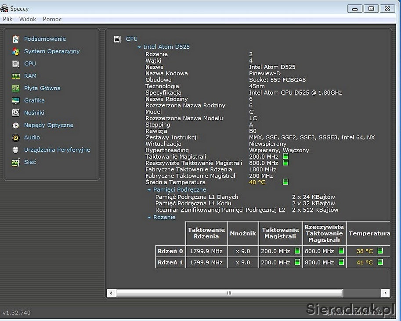Open the Nośniki section
The width and height of the screenshot is (401, 321).
(34, 113)
